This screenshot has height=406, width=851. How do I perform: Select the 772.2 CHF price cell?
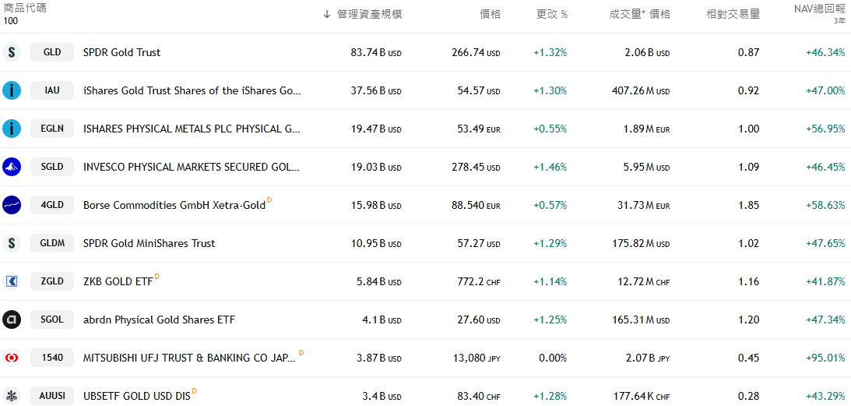point(480,281)
